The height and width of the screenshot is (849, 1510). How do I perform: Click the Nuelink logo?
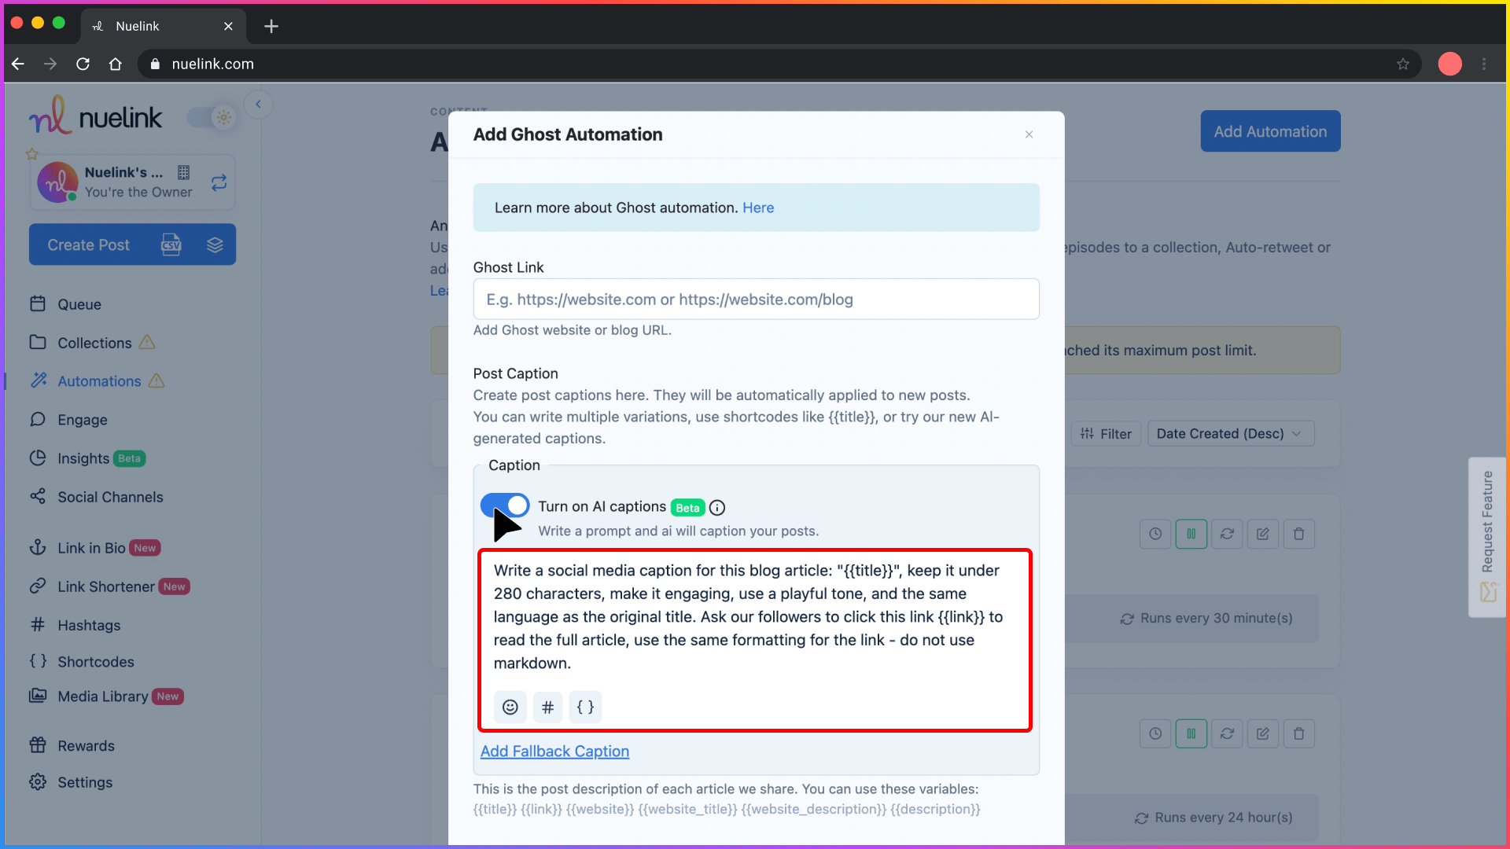click(95, 116)
